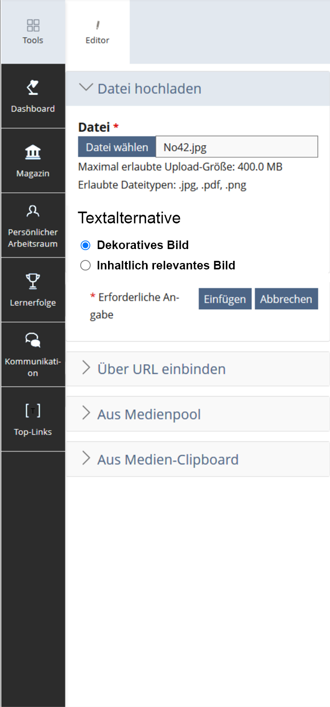Click the Datei wählen button
This screenshot has width=330, height=707.
click(117, 146)
